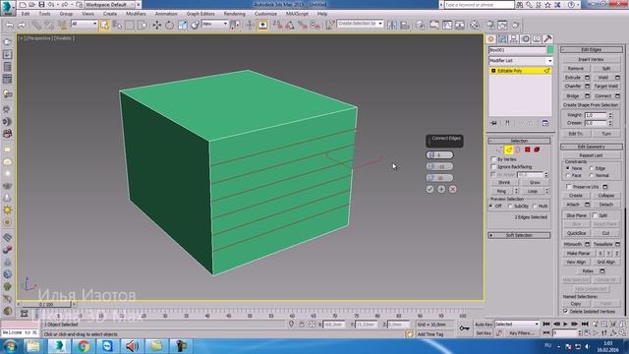Toggle the Angle Snap icon
Viewport: 629px width, 354px height.
290,26
